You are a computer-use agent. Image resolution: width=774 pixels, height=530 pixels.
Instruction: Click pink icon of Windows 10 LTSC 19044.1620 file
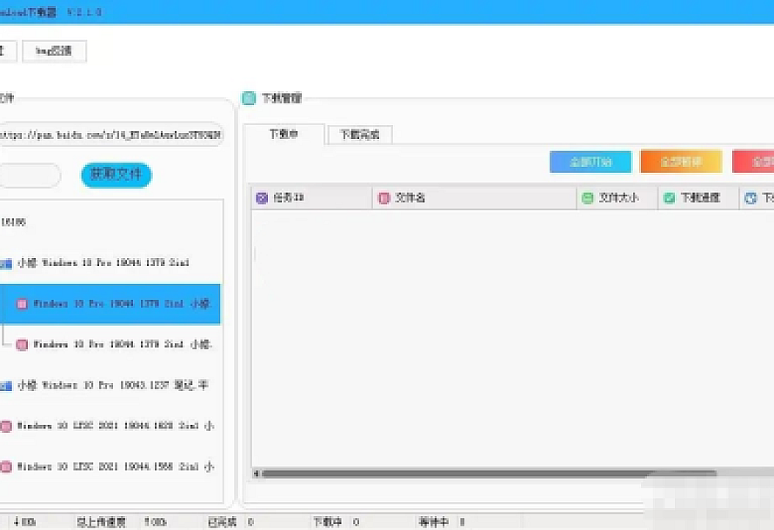[6, 426]
